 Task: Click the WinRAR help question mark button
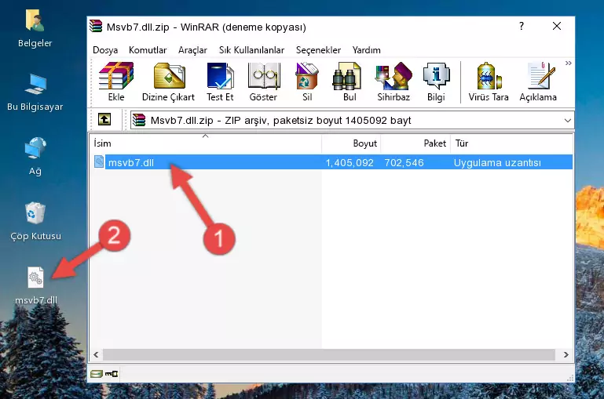pyautogui.click(x=522, y=26)
